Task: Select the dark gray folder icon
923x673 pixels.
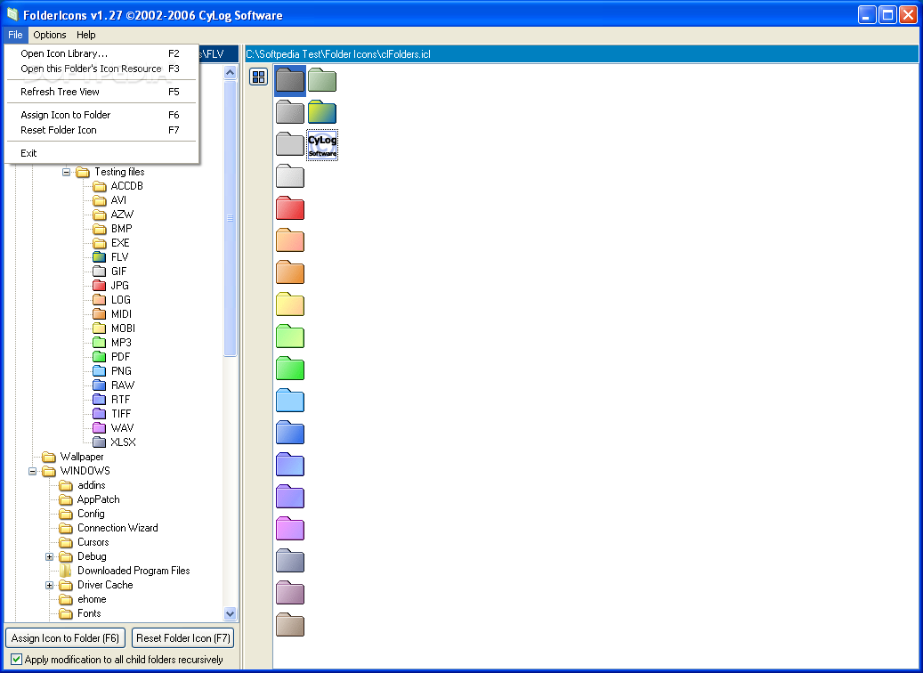Action: pyautogui.click(x=290, y=80)
